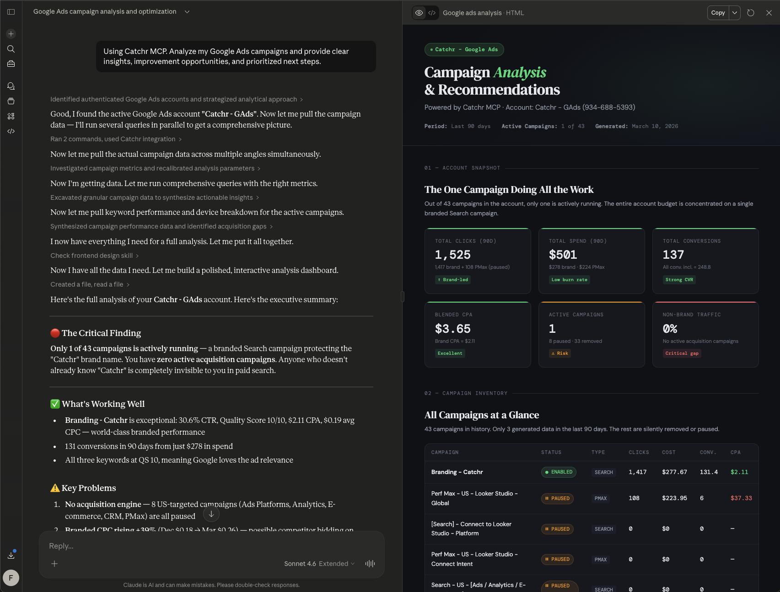The height and width of the screenshot is (592, 780).
Task: Start a new chat with plus icon
Action: (11, 34)
